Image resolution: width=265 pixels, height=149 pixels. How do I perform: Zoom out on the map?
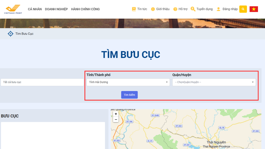[x=116, y=120]
